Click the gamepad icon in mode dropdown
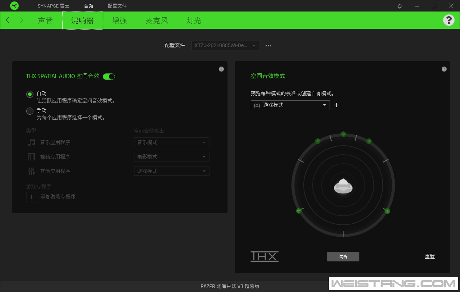460x292 pixels. [257, 105]
